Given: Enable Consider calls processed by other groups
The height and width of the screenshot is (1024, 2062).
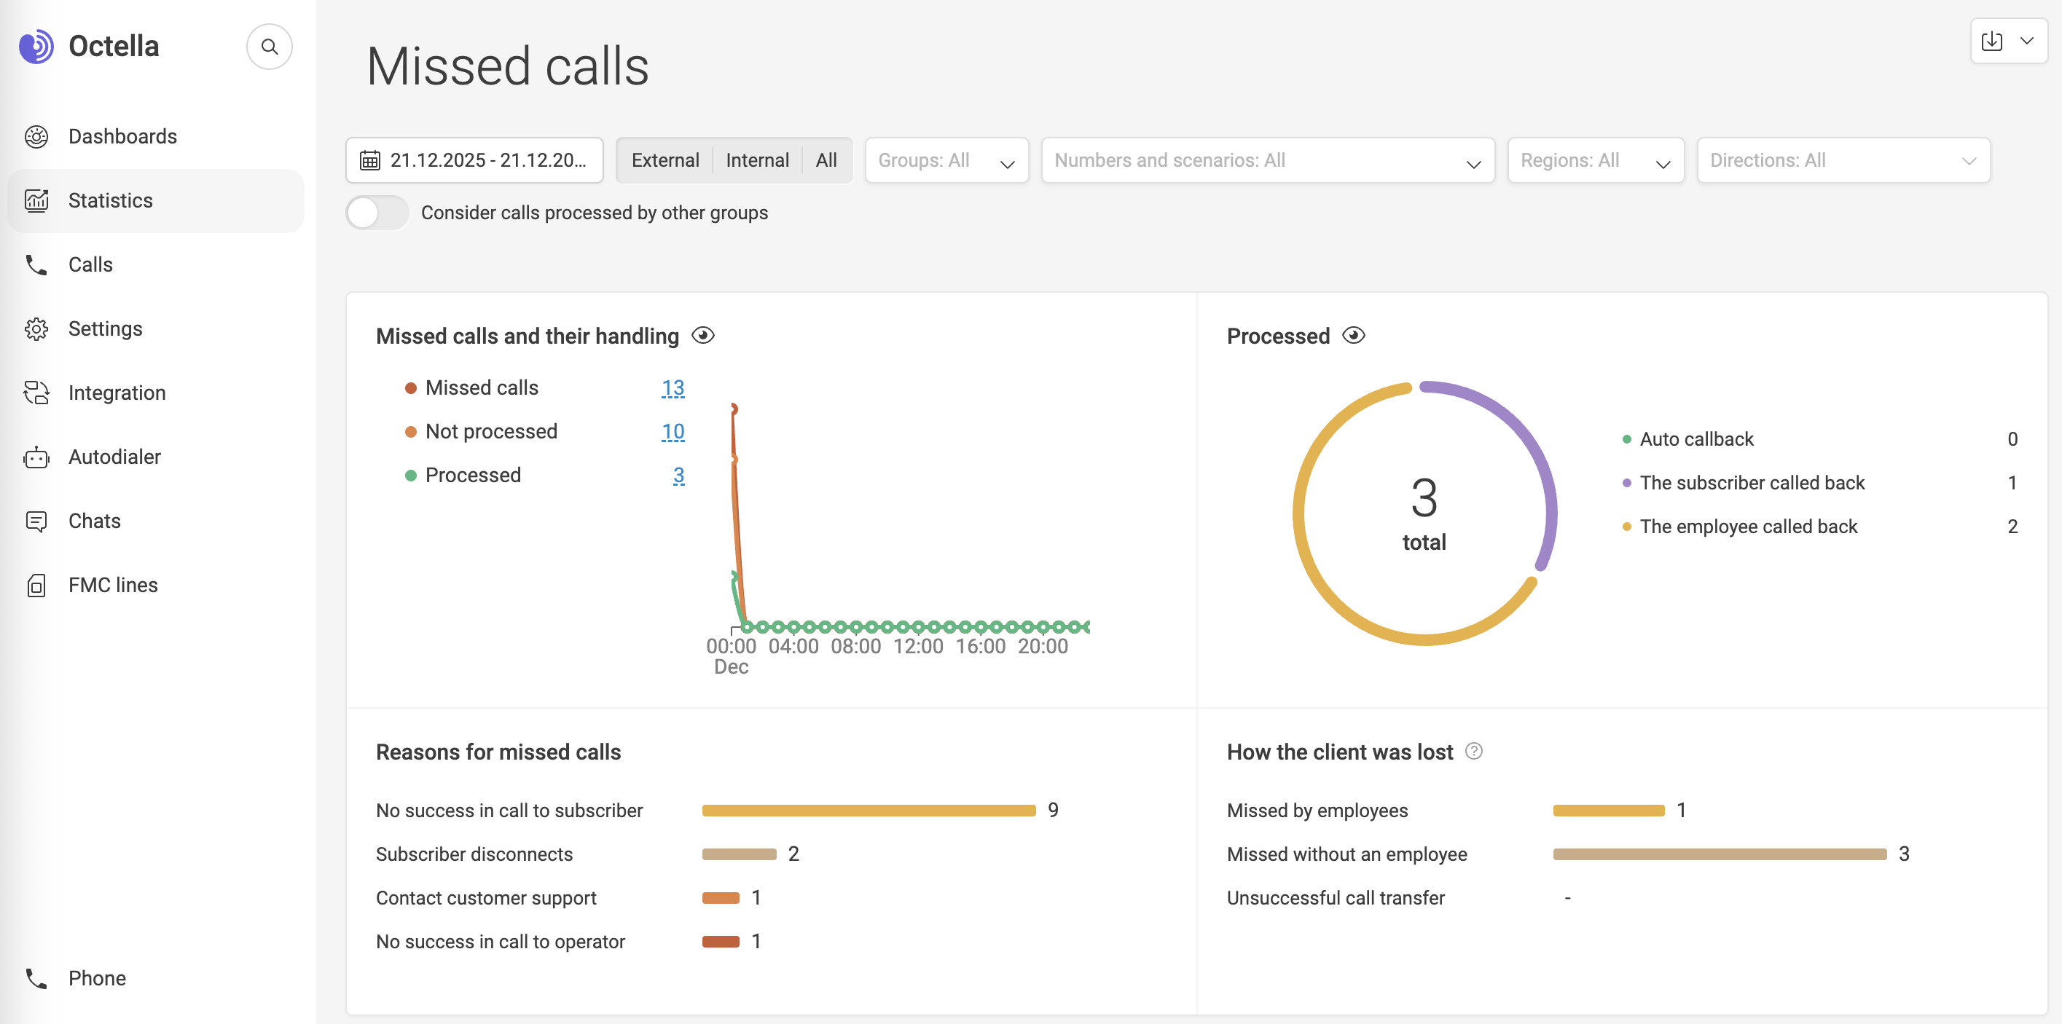Looking at the screenshot, I should 376,213.
